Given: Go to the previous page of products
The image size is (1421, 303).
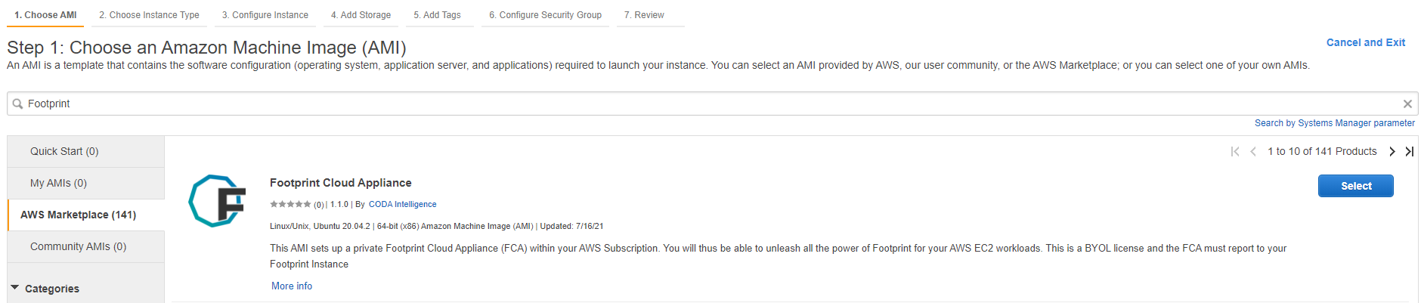Looking at the screenshot, I should [1253, 152].
